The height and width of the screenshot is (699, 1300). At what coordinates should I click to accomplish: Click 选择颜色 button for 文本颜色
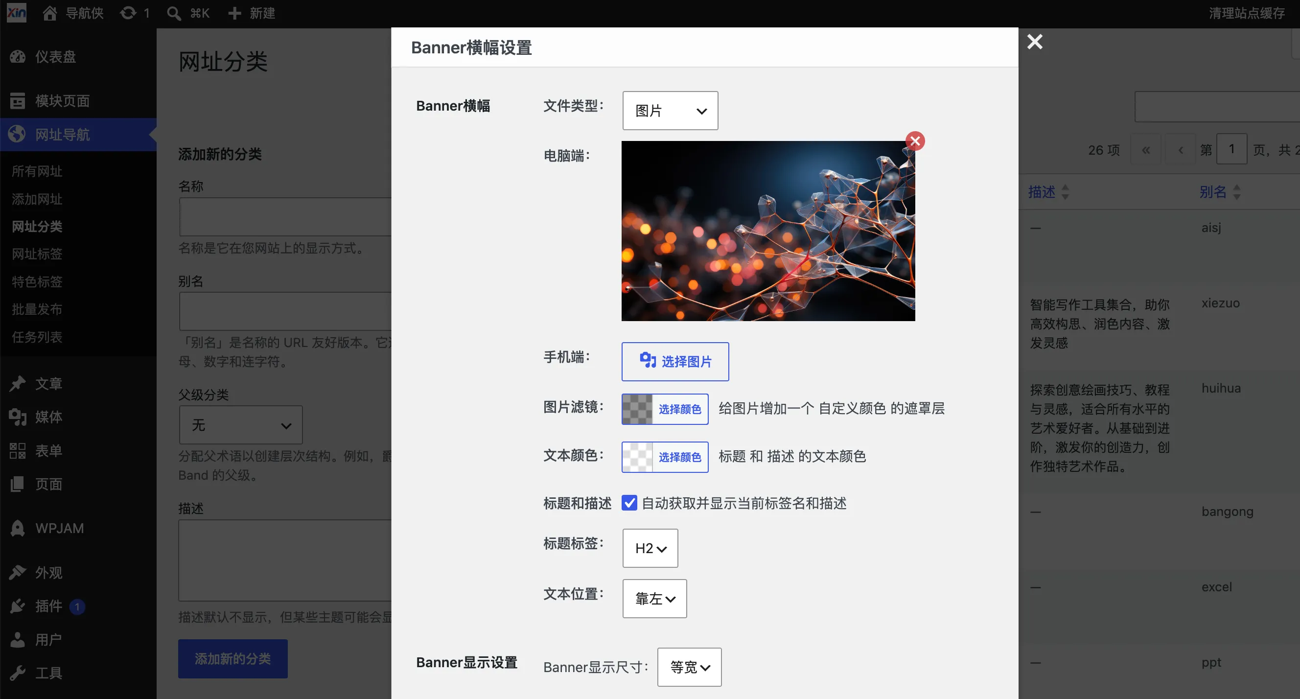(680, 457)
